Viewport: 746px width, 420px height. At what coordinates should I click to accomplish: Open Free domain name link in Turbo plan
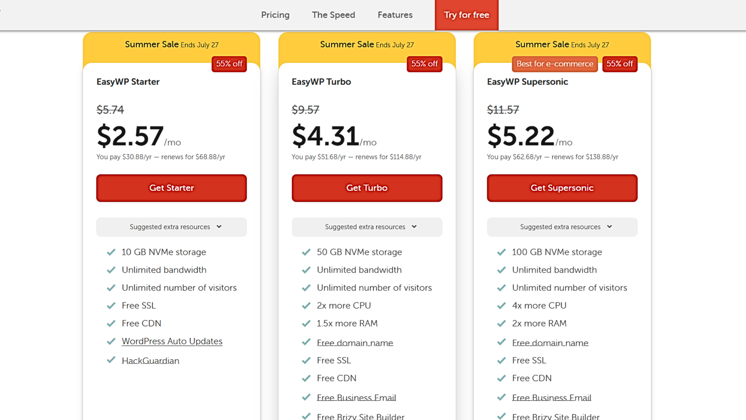click(355, 343)
